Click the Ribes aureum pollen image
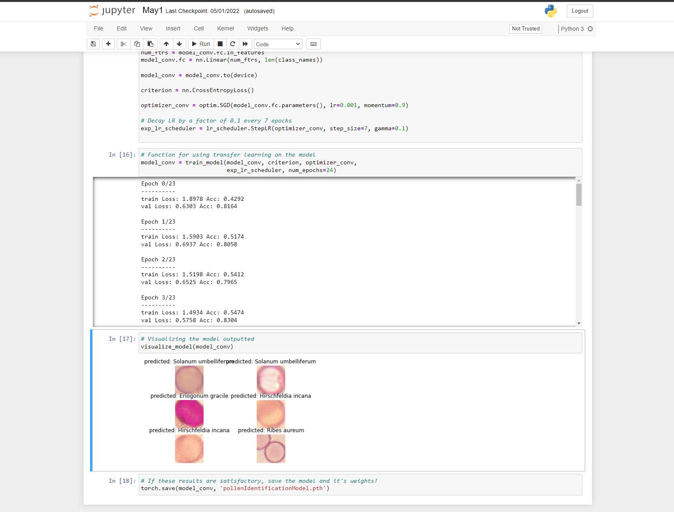 pos(271,449)
